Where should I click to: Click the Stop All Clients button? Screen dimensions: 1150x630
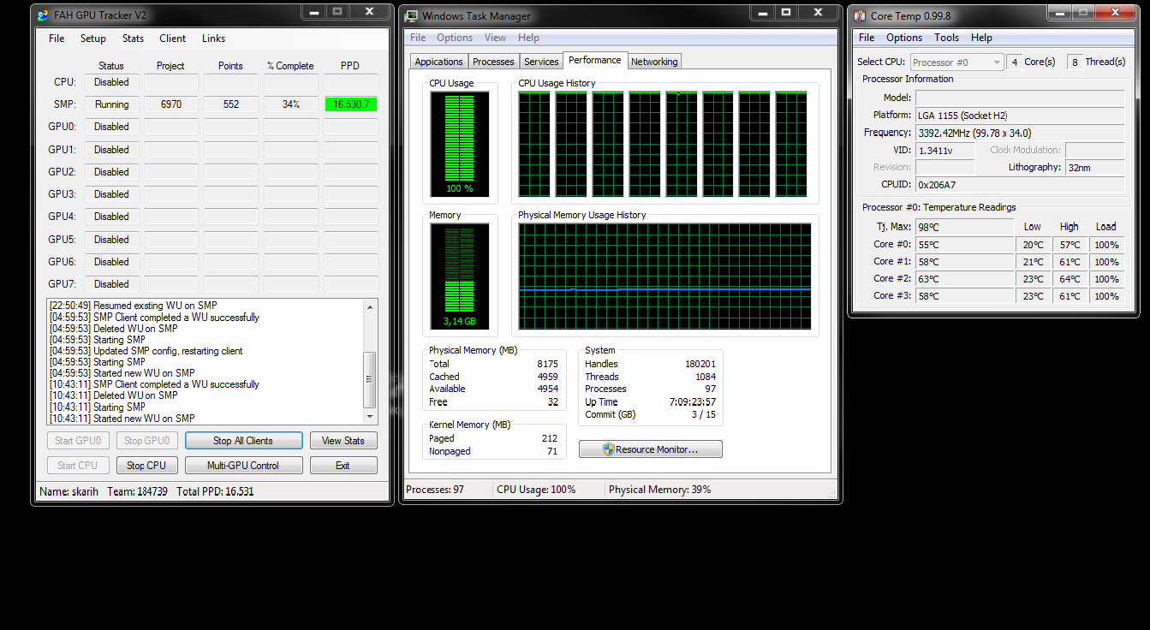(x=243, y=441)
